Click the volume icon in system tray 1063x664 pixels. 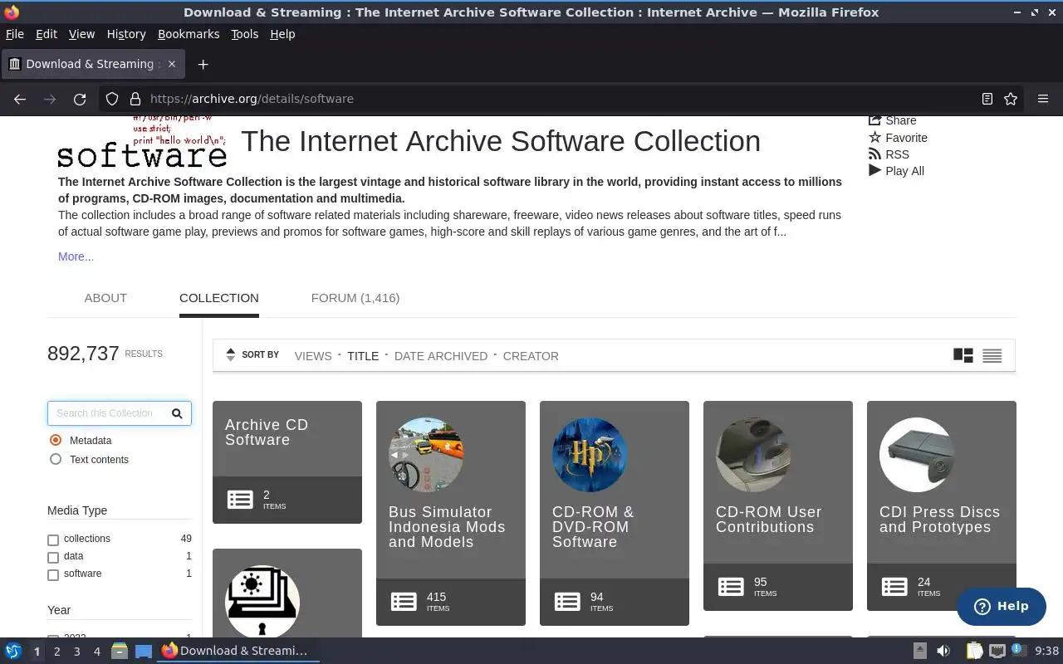(x=943, y=651)
